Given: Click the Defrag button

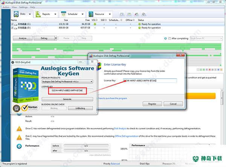Looking at the screenshot, I should tap(44, 38).
